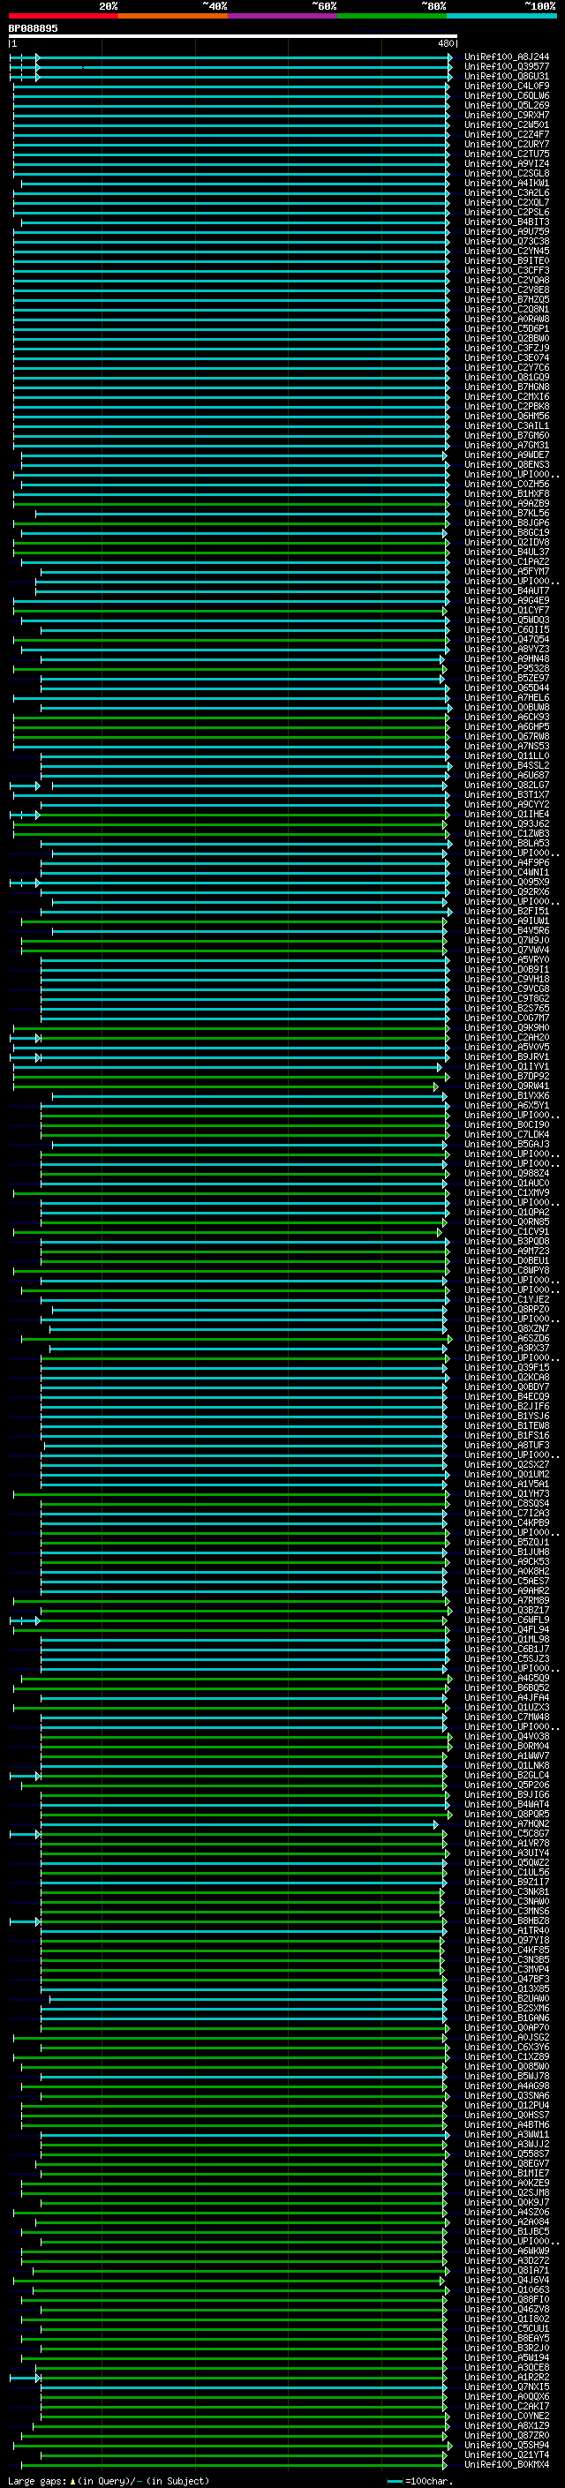
Task: Select hit label UniRef100_B1FS16
Action: click(507, 1435)
